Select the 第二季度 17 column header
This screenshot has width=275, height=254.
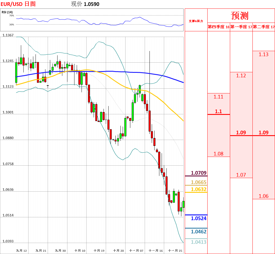(x=264, y=27)
